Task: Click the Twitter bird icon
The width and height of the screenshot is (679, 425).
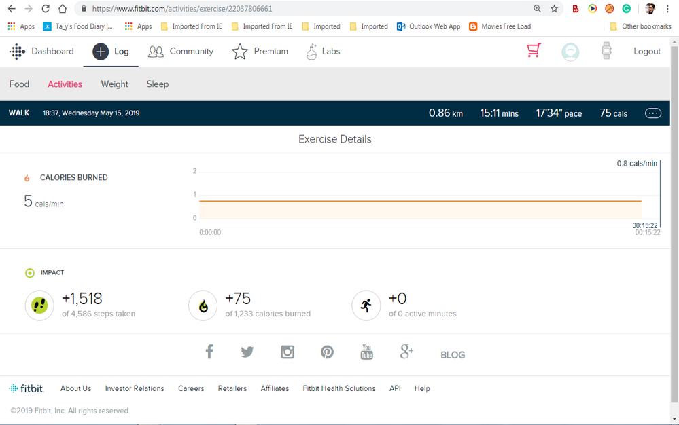Action: (x=247, y=352)
